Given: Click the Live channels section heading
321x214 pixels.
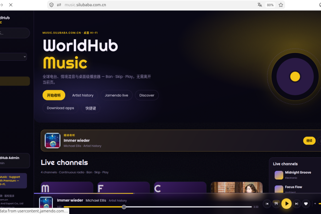Looking at the screenshot, I should [64, 163].
